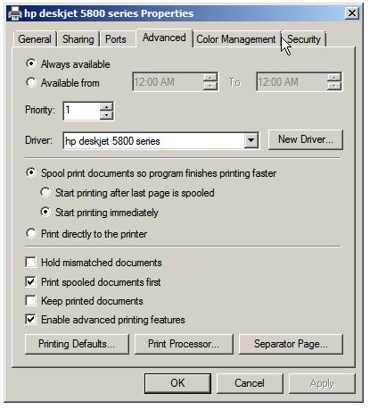Click the Driver: label
This screenshot has width=370, height=410.
(39, 140)
